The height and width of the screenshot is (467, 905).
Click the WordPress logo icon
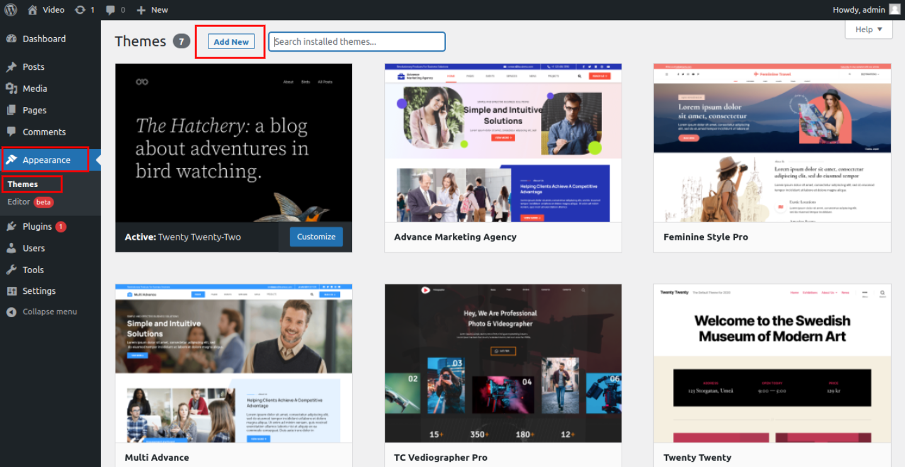click(11, 9)
